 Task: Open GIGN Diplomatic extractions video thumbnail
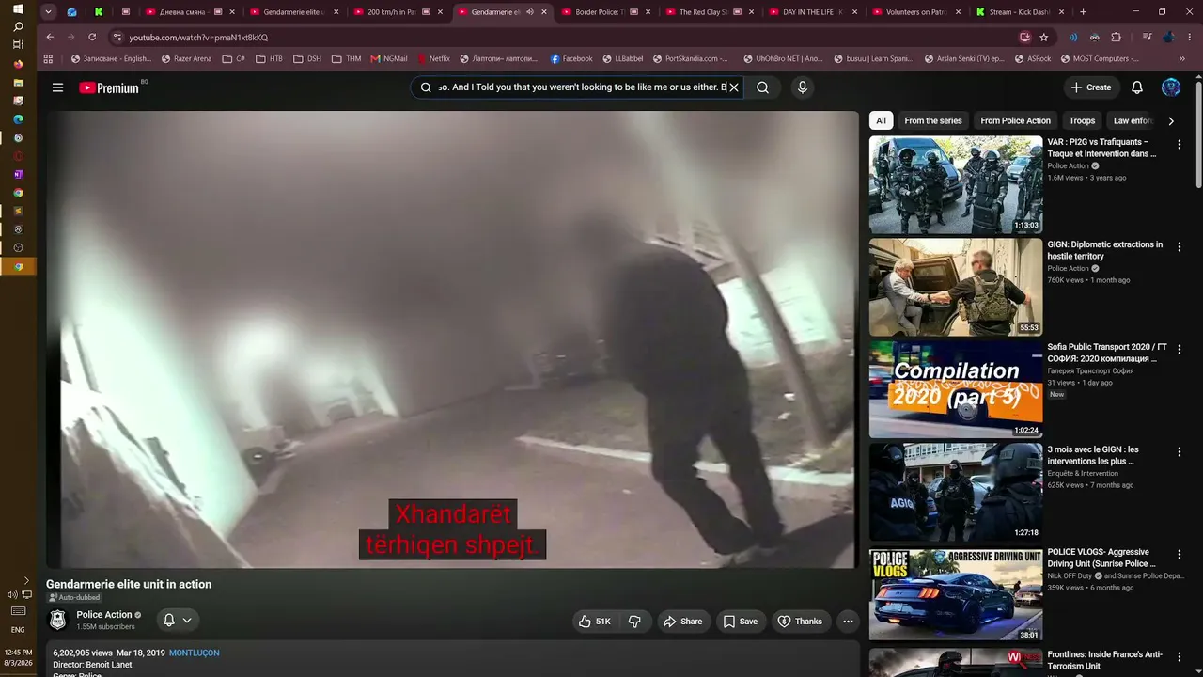[x=956, y=288]
